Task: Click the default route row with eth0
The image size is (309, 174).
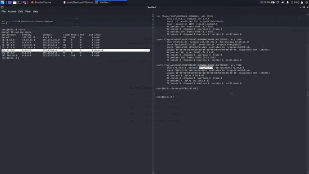Action: click(x=50, y=37)
